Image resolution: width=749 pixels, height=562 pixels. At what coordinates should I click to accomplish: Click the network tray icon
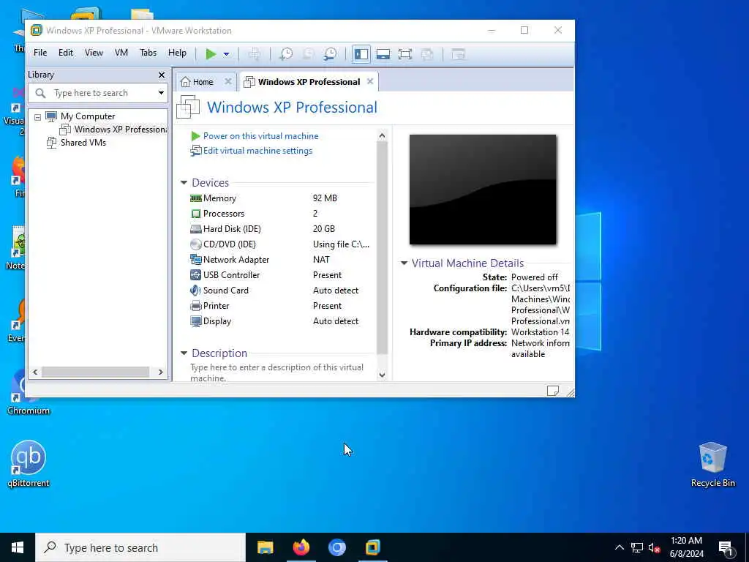637,547
